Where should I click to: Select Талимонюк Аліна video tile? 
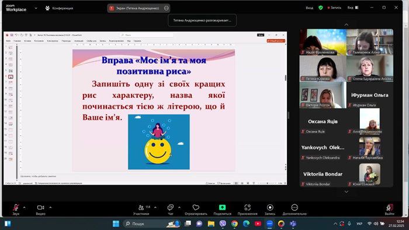pyautogui.click(x=370, y=42)
